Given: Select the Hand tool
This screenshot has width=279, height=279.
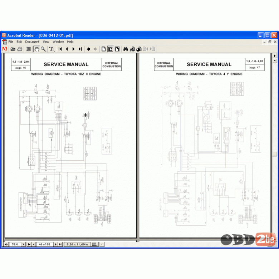Looking at the screenshot, I should click(x=36, y=49).
